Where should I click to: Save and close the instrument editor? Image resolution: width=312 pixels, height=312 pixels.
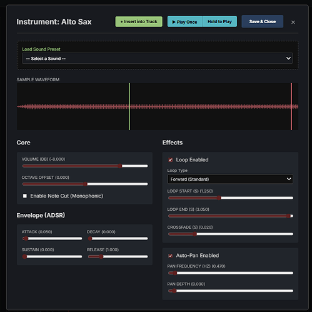tap(263, 21)
